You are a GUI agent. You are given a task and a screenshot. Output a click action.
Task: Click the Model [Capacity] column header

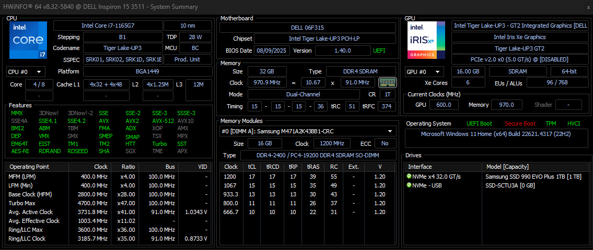click(535, 167)
